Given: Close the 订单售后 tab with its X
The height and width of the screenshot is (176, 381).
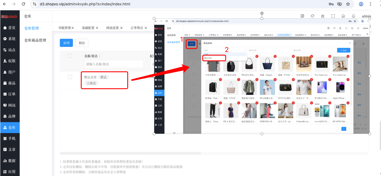Looking at the screenshot, I should [146, 28].
